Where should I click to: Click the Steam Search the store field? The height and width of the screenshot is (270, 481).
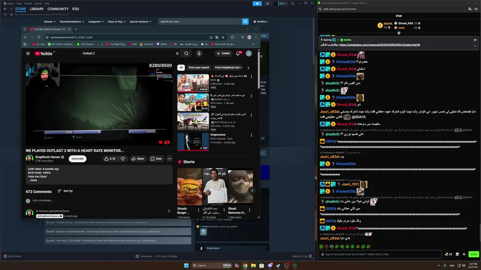(x=200, y=22)
